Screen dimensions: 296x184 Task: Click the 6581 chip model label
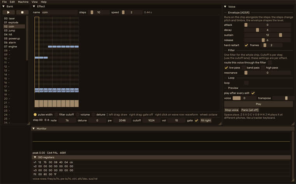(63, 153)
